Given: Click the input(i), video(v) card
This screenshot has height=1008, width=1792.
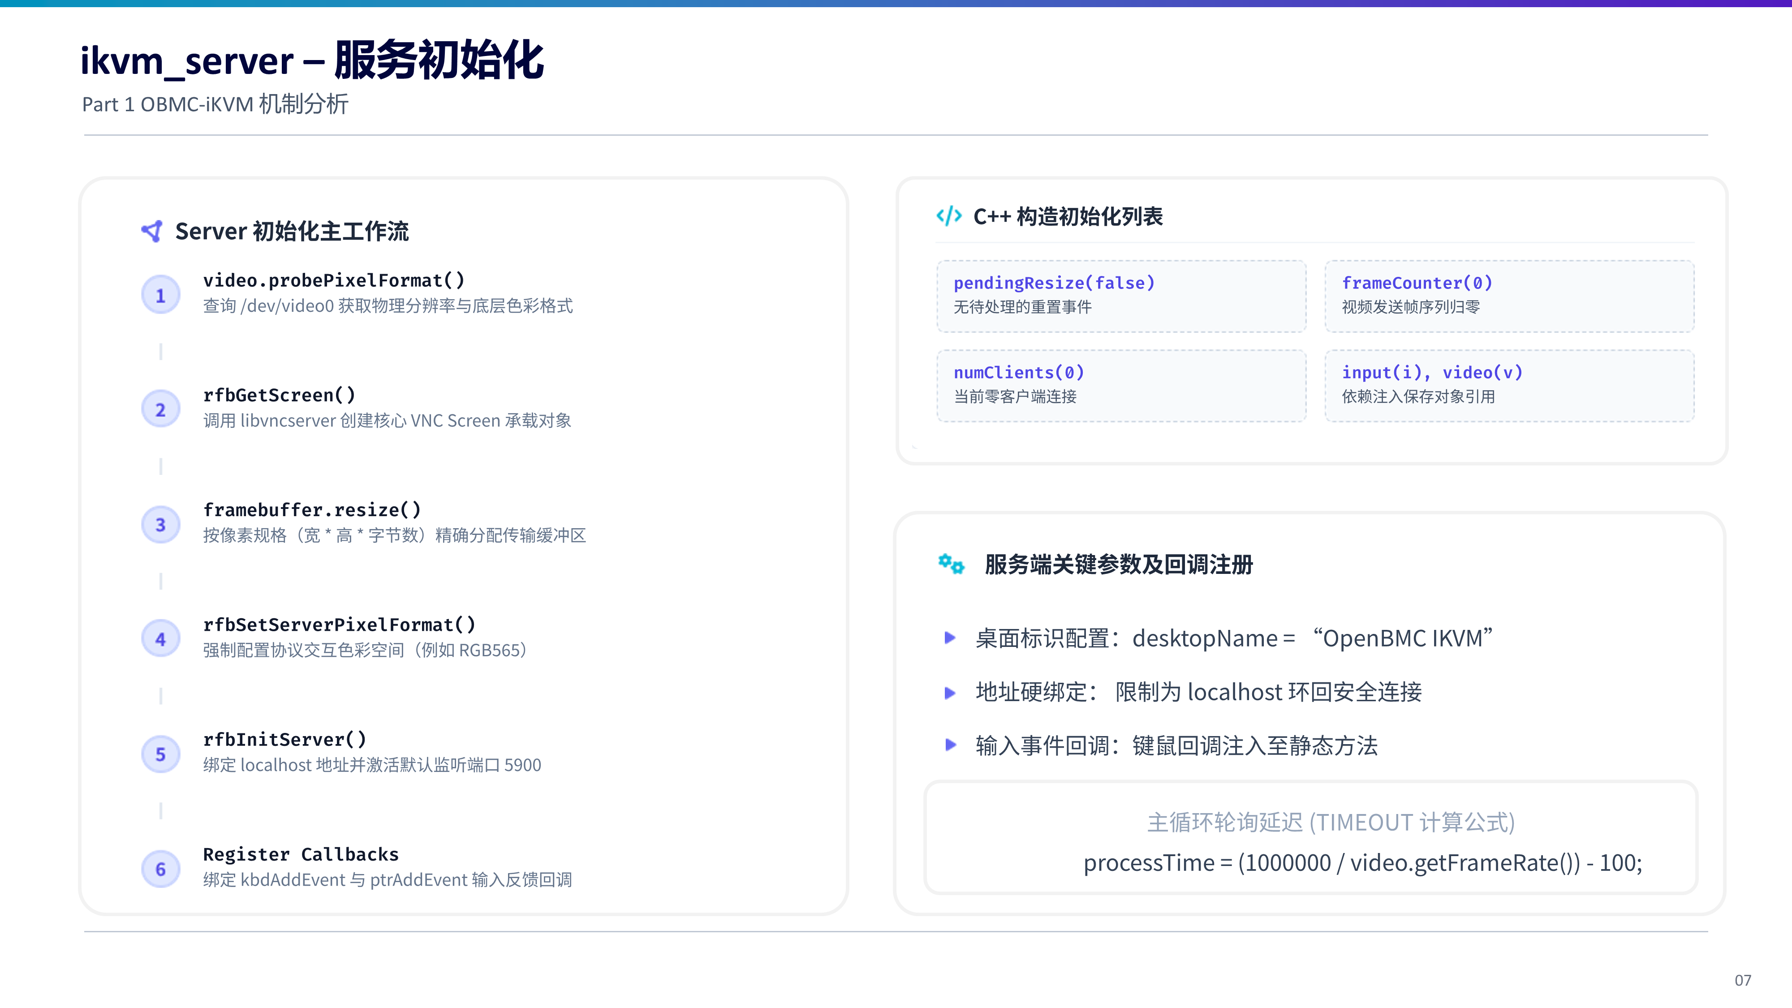Looking at the screenshot, I should click(1510, 386).
